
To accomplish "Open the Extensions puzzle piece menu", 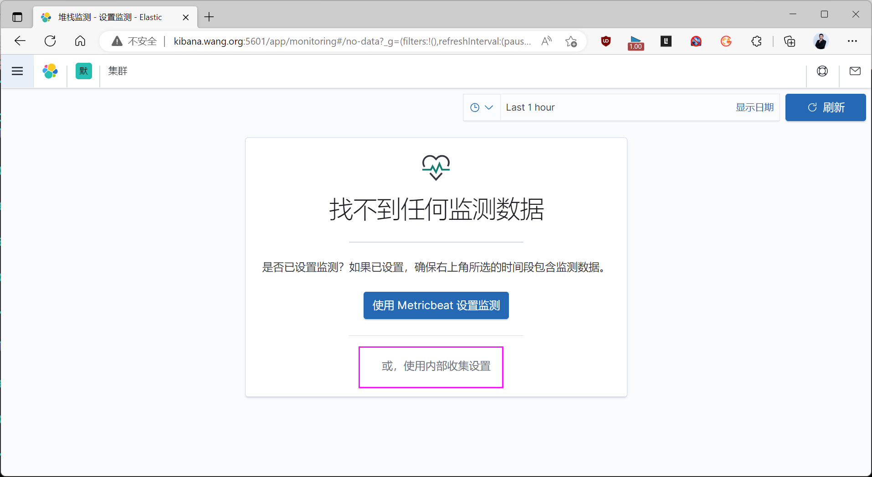I will pyautogui.click(x=756, y=41).
